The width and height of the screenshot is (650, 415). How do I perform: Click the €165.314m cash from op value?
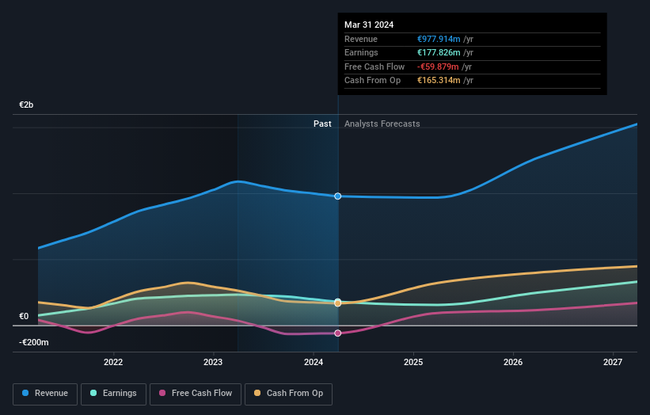point(439,81)
